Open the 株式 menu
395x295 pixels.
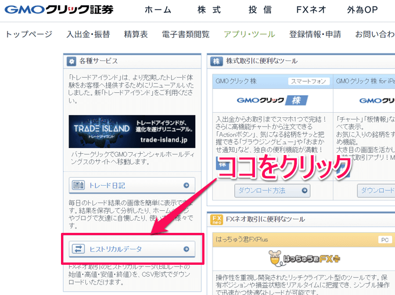click(x=209, y=10)
